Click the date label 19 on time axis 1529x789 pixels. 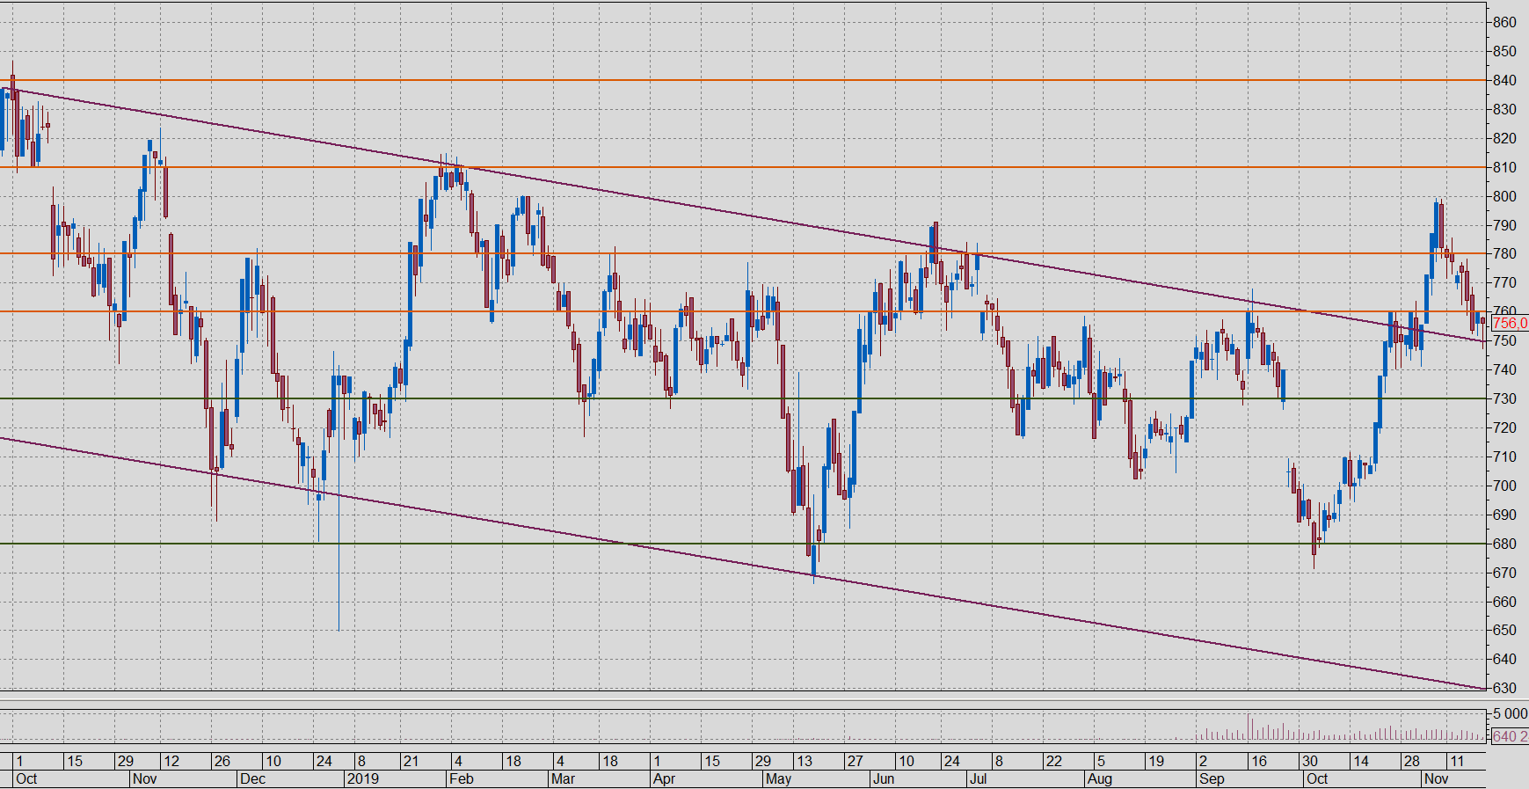tap(1155, 761)
